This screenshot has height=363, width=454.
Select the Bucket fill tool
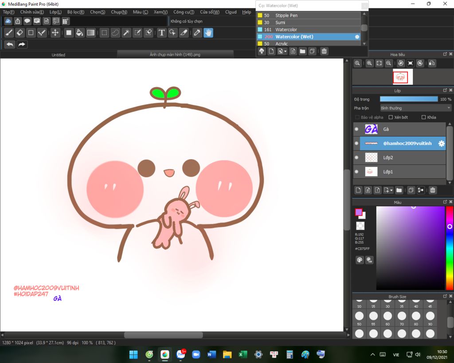[x=80, y=33]
